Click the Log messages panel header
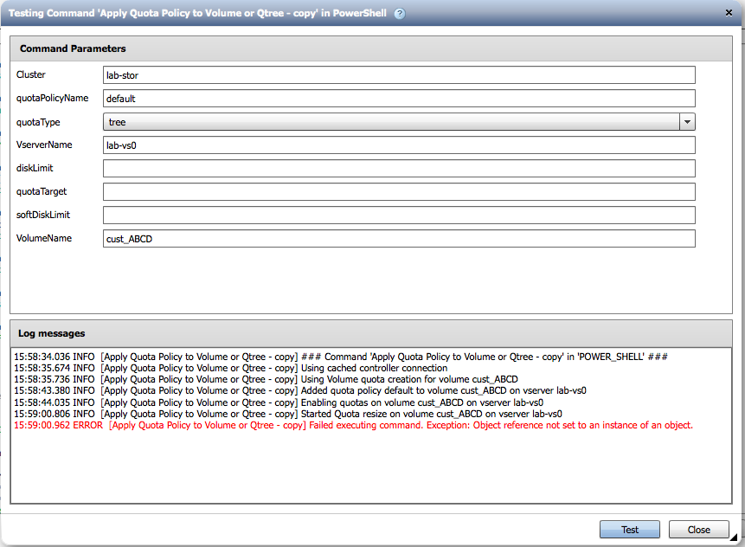This screenshot has width=745, height=547. point(371,333)
